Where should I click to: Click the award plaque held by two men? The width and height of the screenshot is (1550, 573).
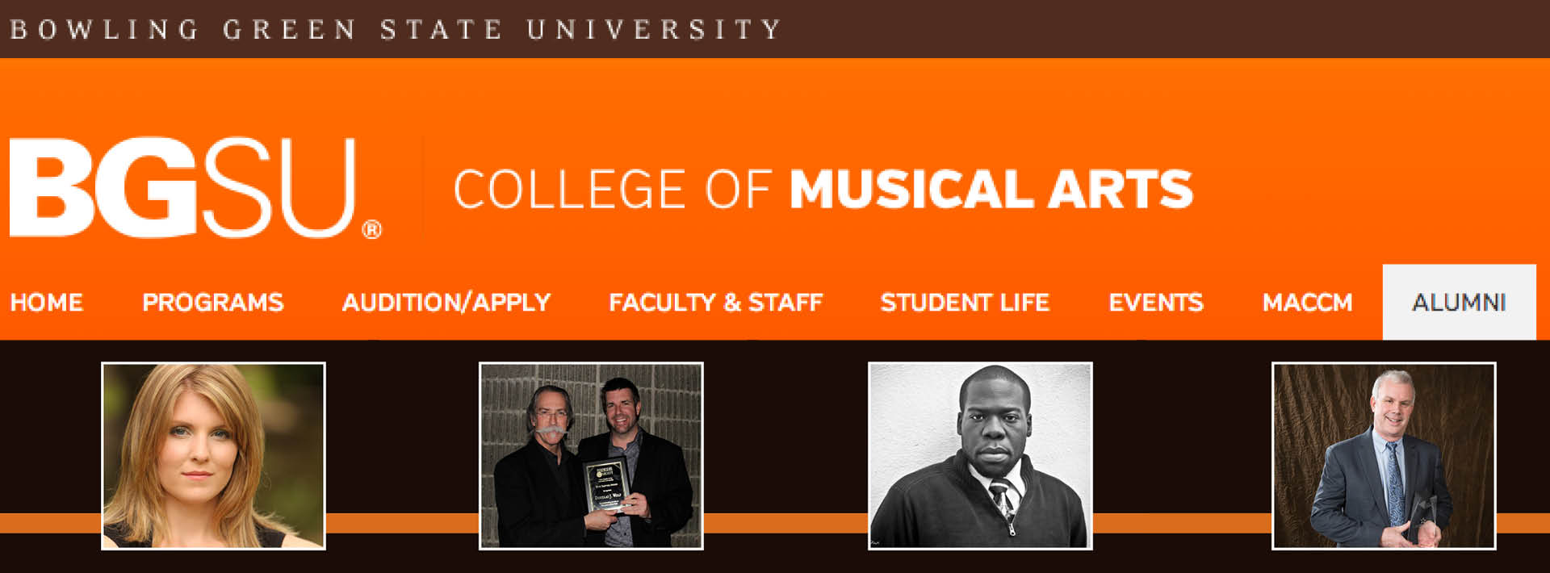pyautogui.click(x=605, y=484)
